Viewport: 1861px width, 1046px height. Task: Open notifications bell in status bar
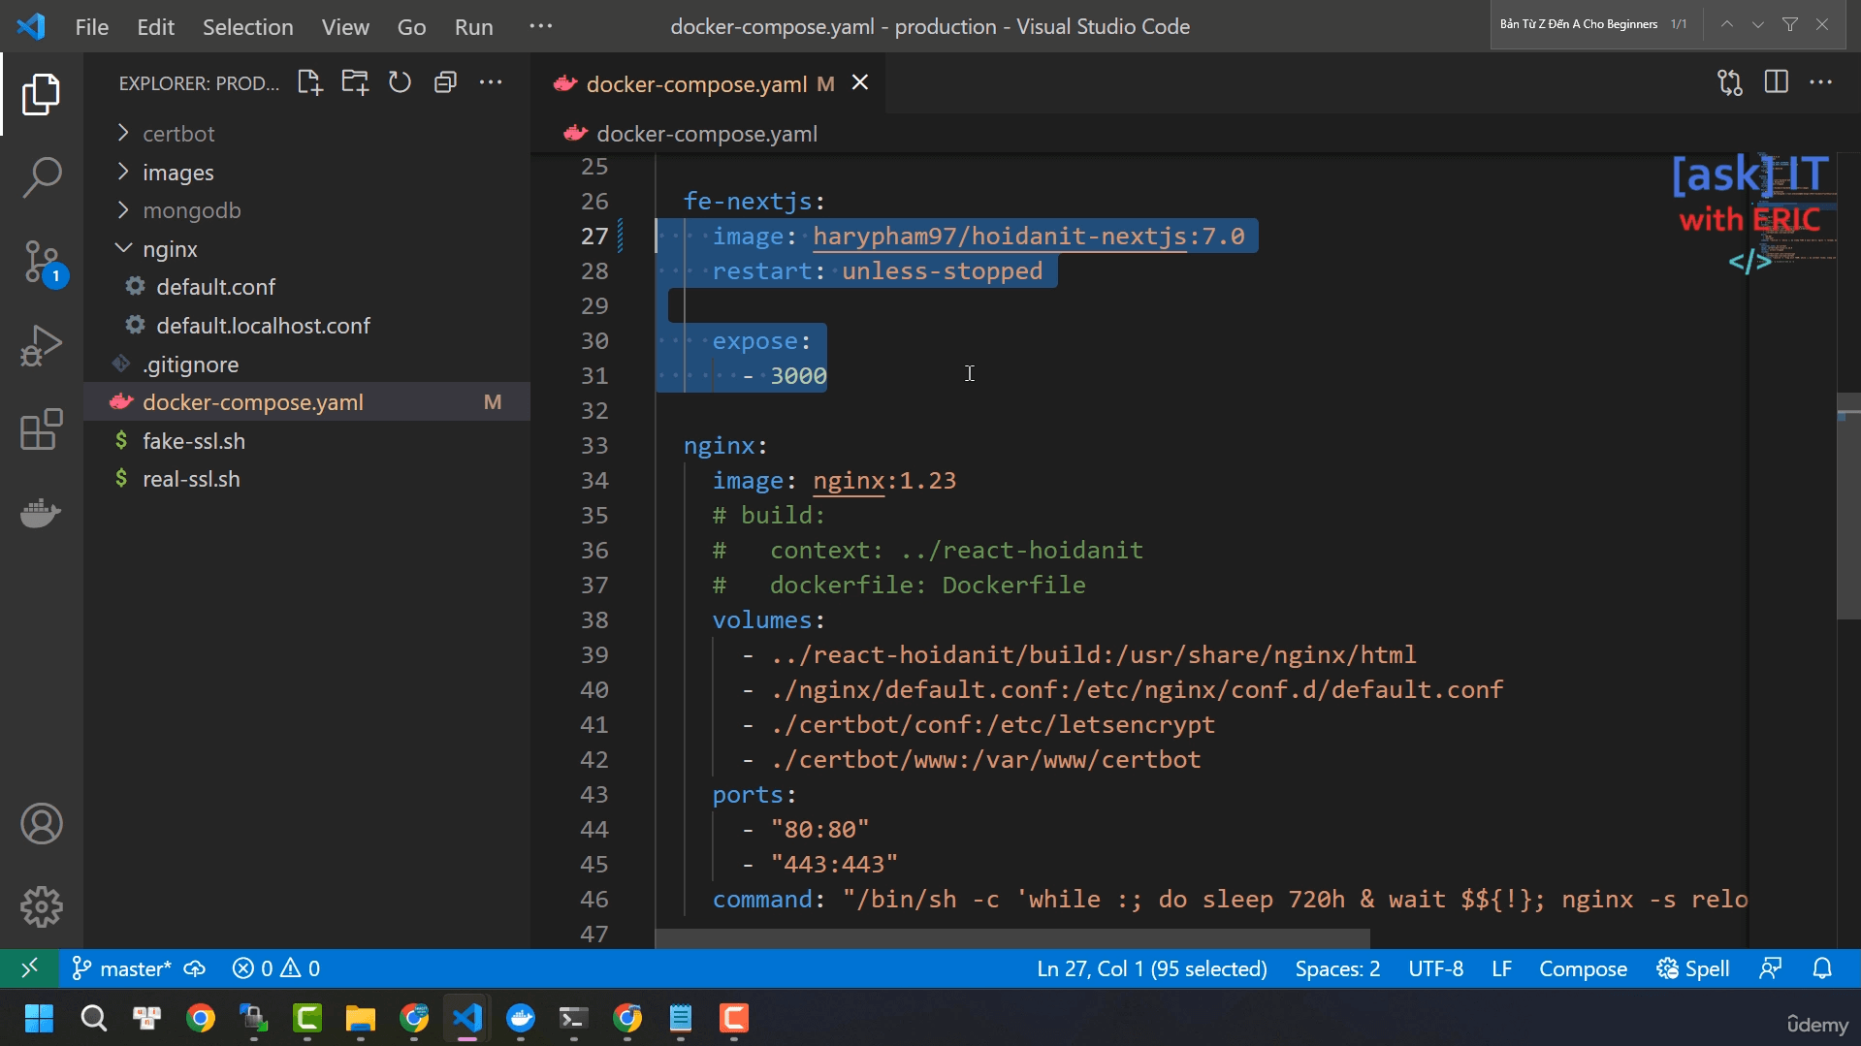tap(1822, 968)
